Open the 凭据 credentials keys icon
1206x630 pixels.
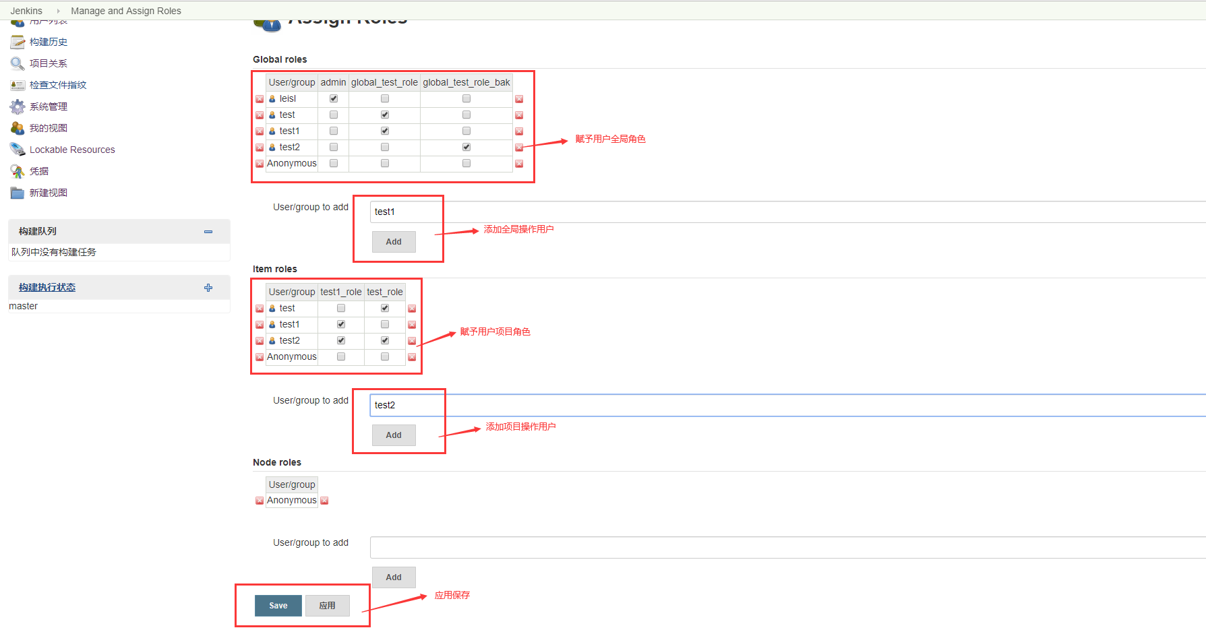(18, 171)
